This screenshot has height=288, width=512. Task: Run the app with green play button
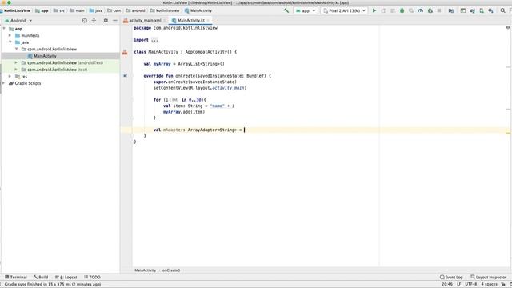374,10
